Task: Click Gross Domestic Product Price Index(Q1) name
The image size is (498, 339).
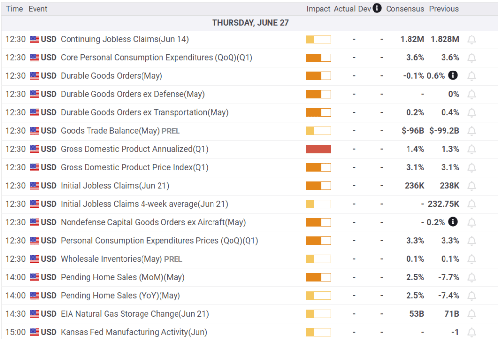Action: click(x=135, y=167)
